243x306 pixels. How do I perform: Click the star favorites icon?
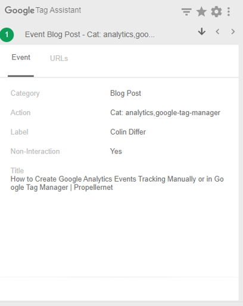tap(201, 12)
